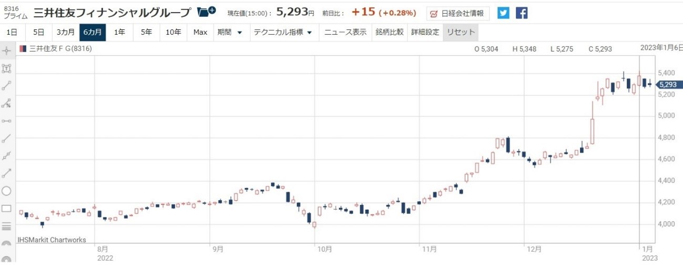Viewport: 683px width, 269px height.
Task: Click the open value O 5,304
Action: pyautogui.click(x=487, y=49)
